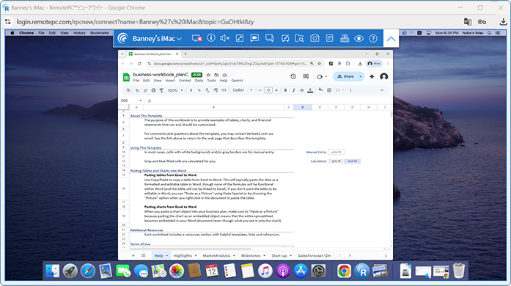Collapse the Sheets header with the up chevron

(x=382, y=90)
